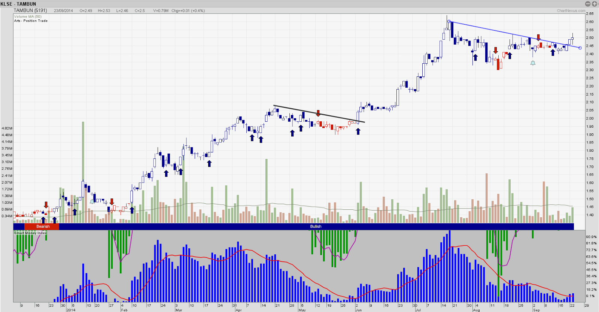This screenshot has height=312, width=599.
Task: Select the Arts - Position Trade indicator label
Action: click(x=31, y=21)
